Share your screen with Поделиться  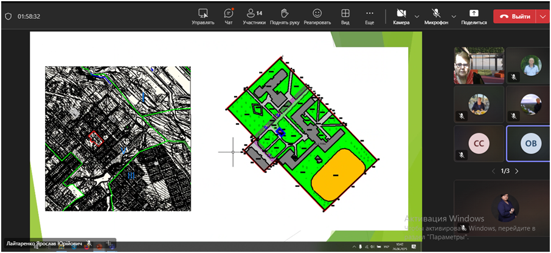[474, 16]
